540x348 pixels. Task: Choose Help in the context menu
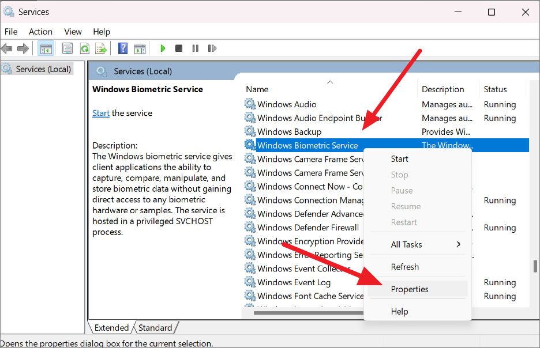click(417, 312)
